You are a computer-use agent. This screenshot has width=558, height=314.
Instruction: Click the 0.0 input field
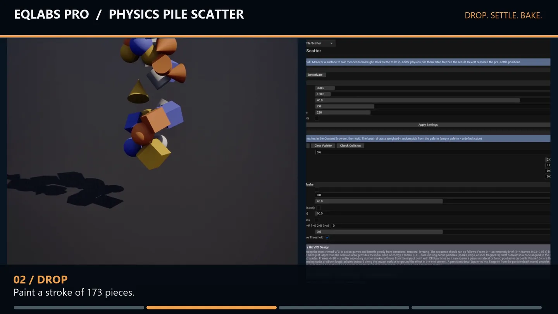tap(433, 195)
